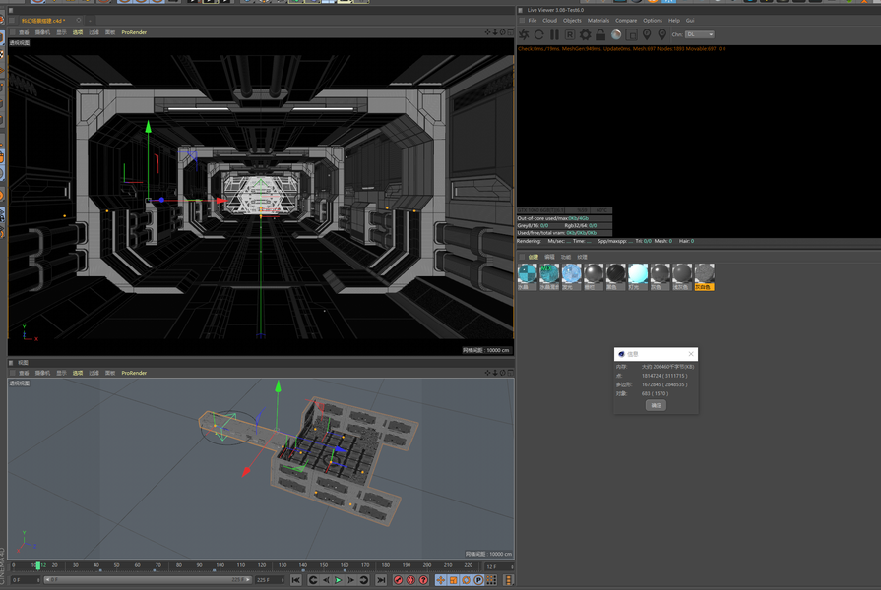The image size is (881, 590).
Task: Open Cloud menu in Live Viewer
Action: (x=549, y=21)
